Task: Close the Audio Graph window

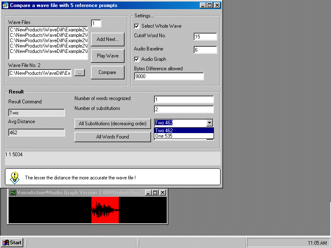Action: [x=162, y=193]
